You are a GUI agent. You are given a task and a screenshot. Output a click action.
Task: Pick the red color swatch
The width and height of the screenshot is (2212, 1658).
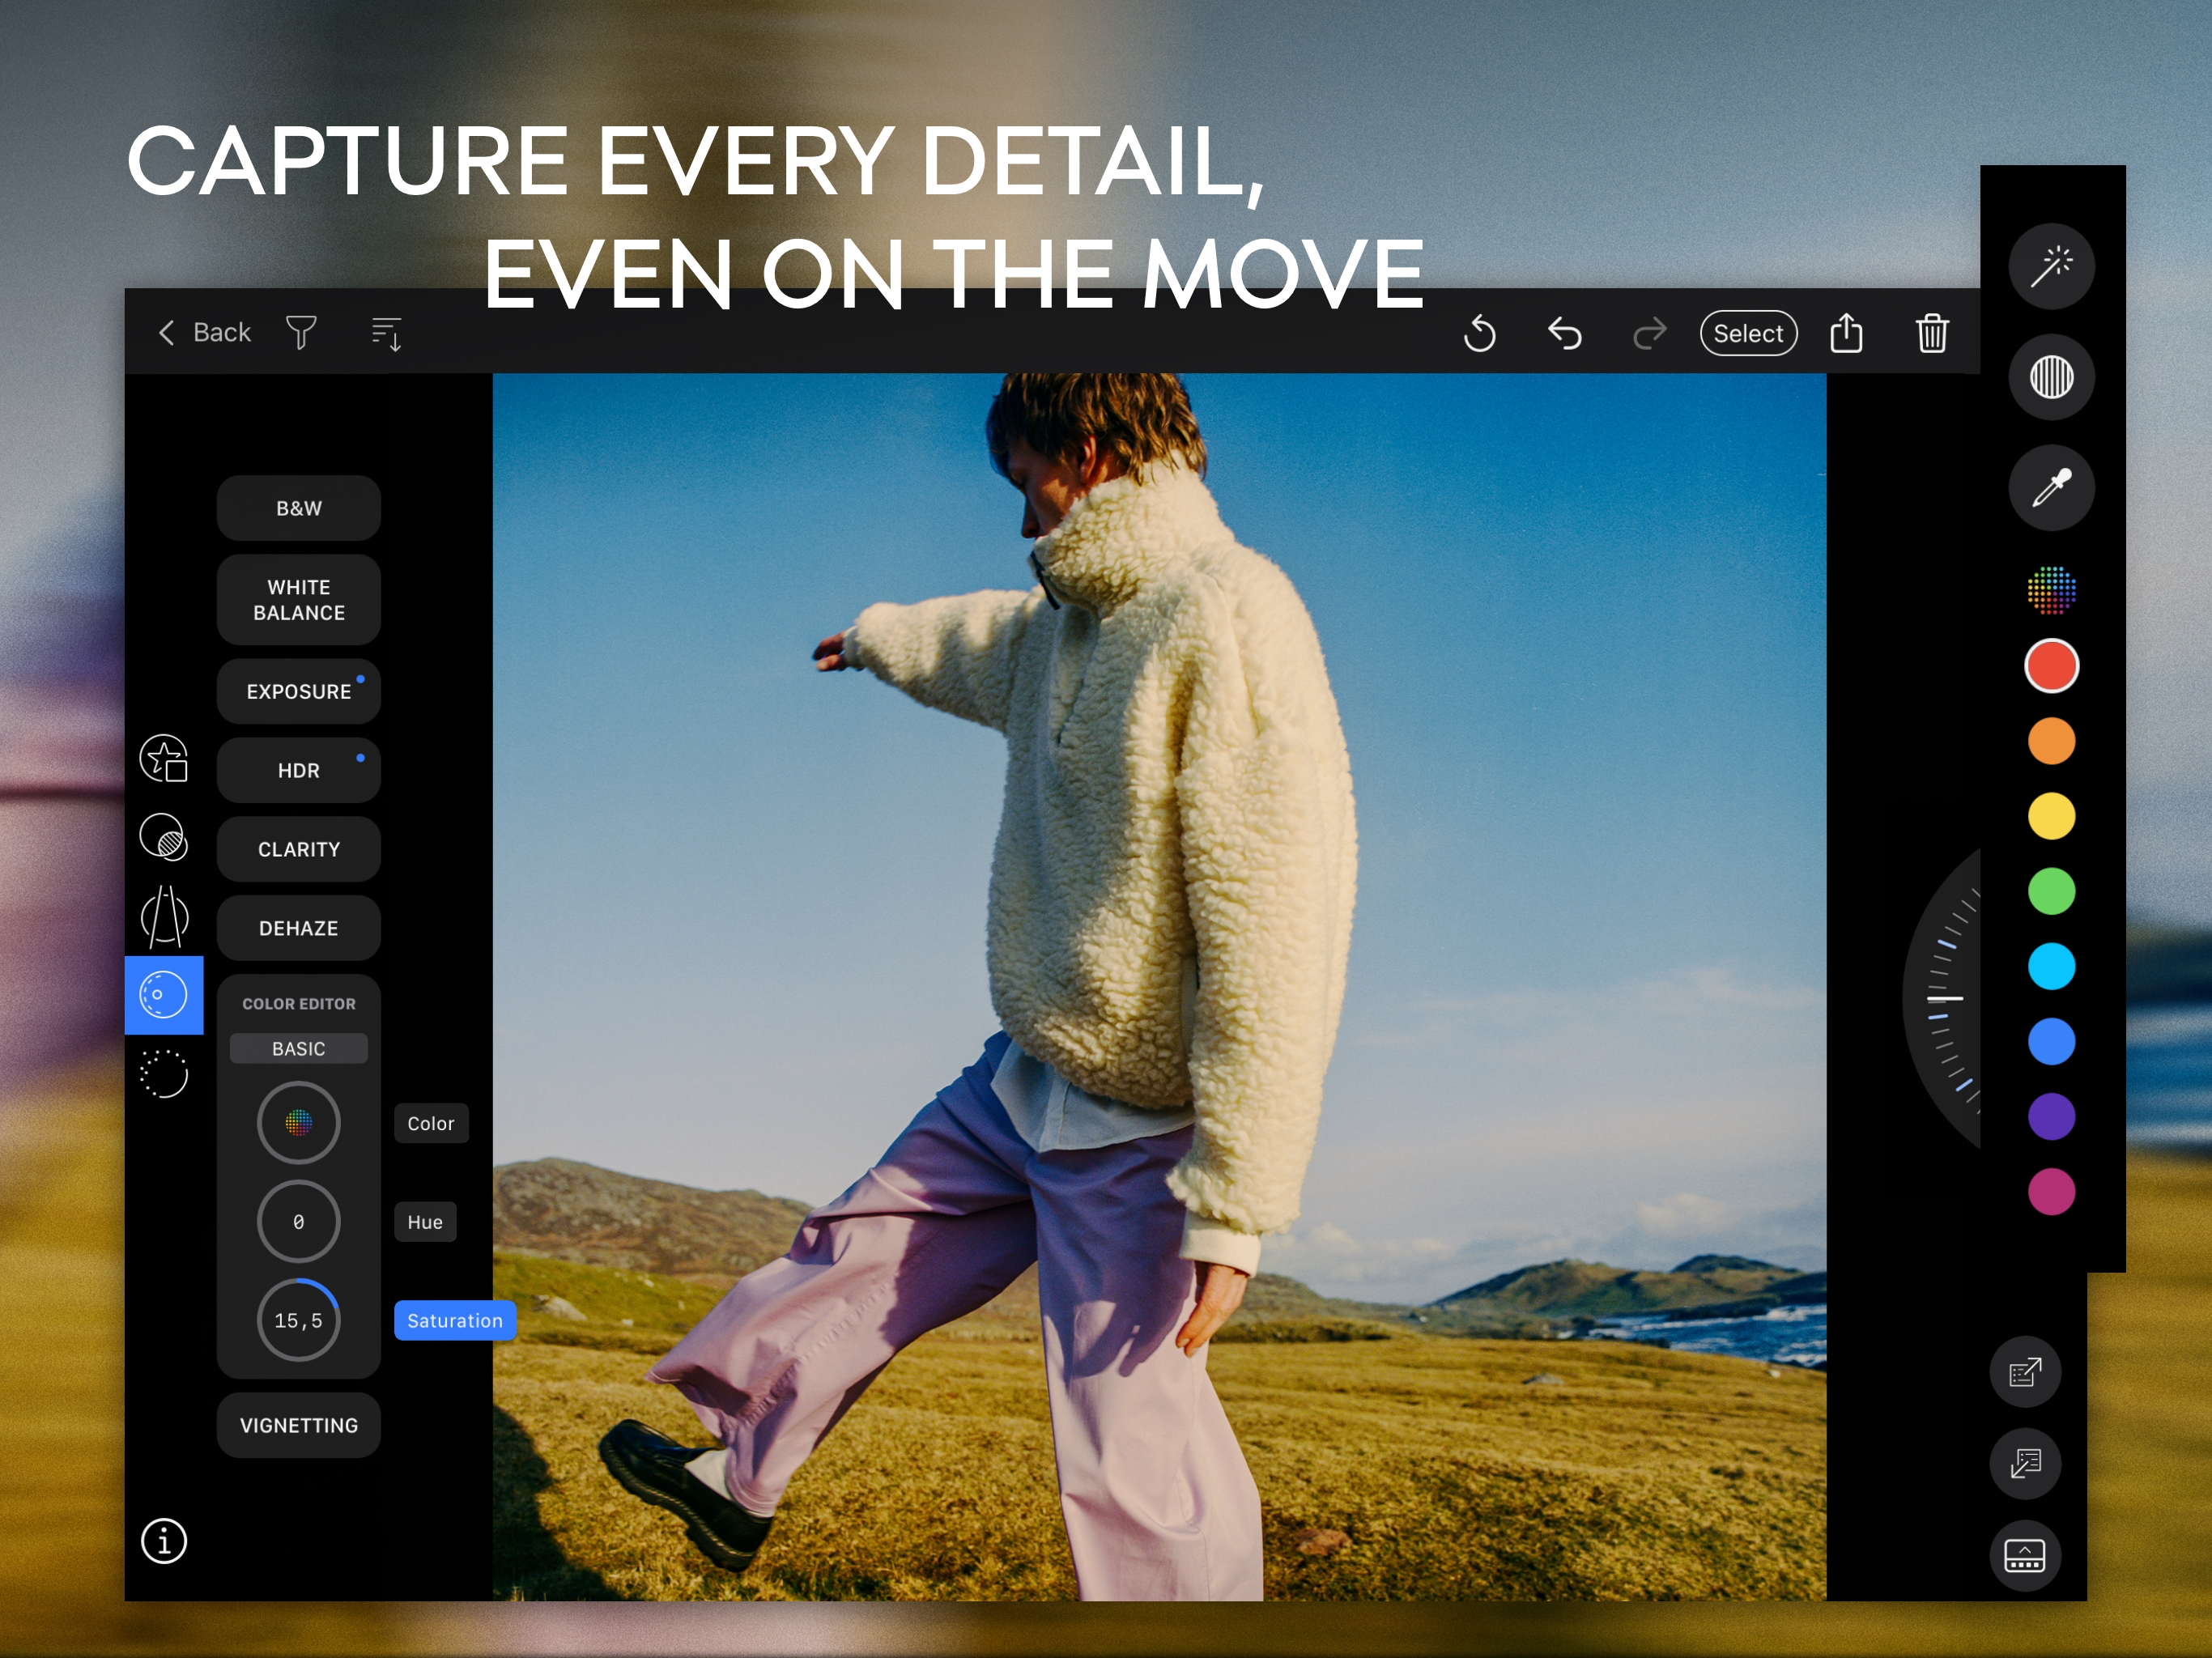click(x=2051, y=666)
